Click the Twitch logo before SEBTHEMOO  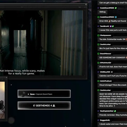(x=34, y=105)
